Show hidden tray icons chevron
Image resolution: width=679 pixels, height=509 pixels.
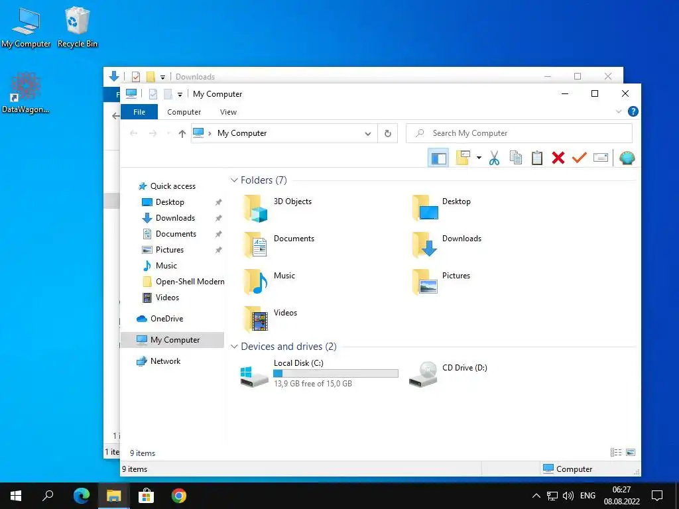tap(536, 496)
